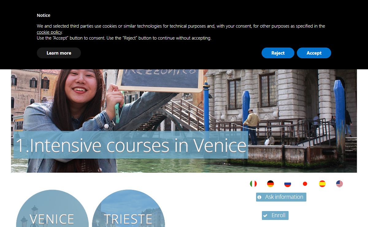368x227 pixels.
Task: Open the cookie policy link
Action: tap(49, 32)
